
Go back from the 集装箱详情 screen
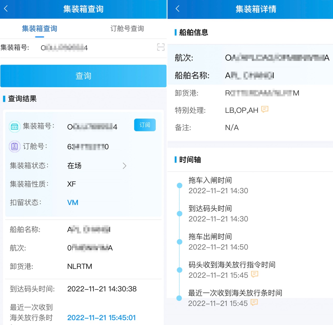[178, 9]
